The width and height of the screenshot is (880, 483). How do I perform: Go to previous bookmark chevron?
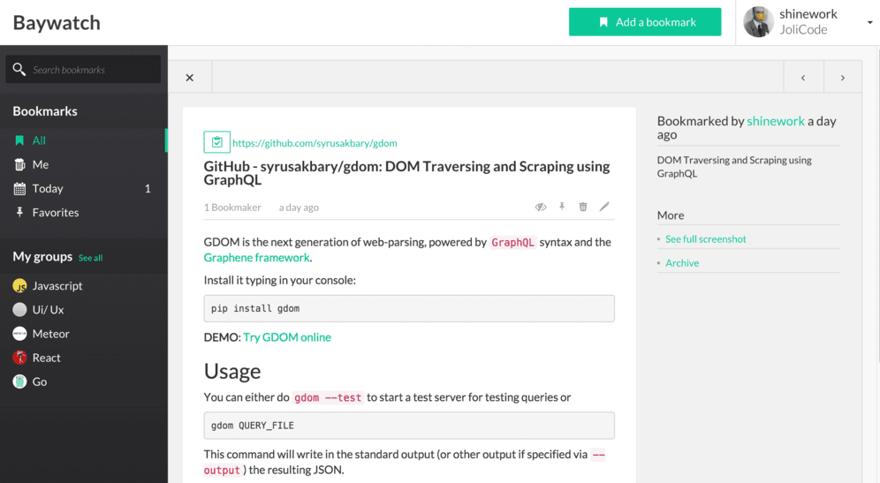[x=803, y=78]
